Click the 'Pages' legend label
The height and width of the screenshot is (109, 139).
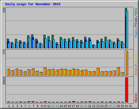(x=136, y=33)
